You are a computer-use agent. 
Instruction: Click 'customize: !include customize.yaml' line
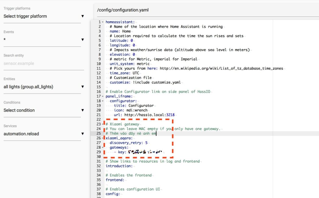[145, 83]
